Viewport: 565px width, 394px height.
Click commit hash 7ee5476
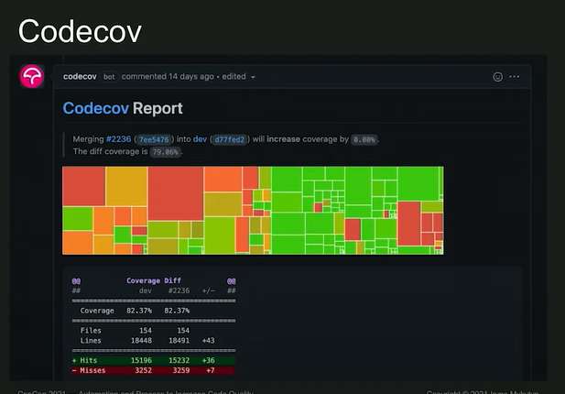pos(153,139)
